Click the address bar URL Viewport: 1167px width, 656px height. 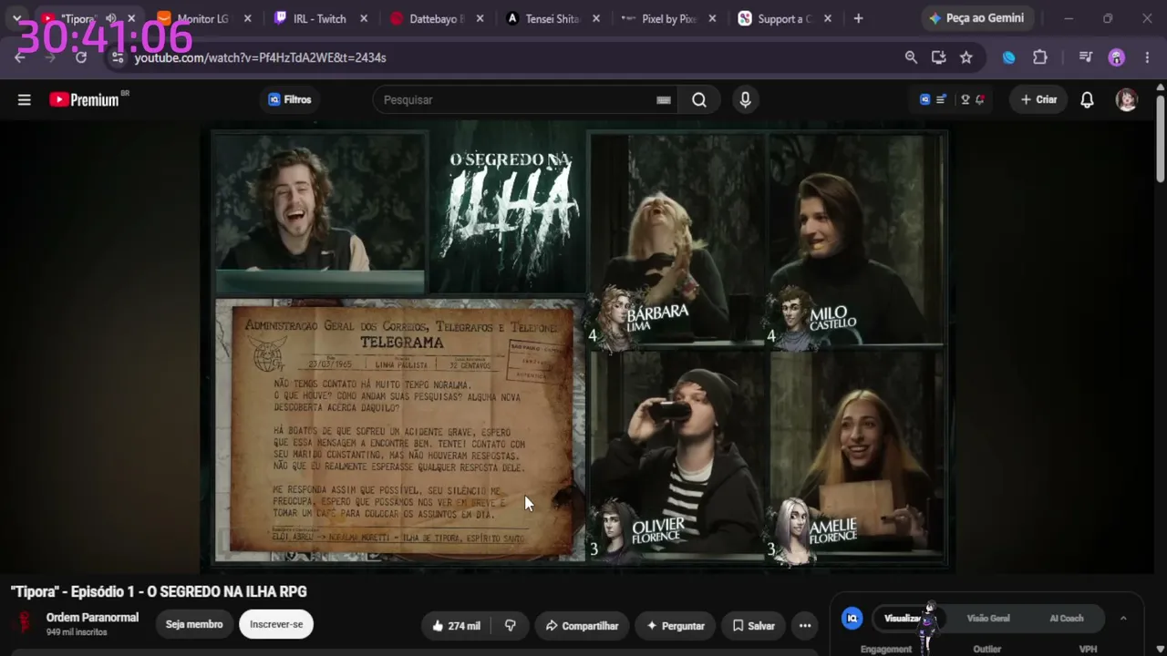[260, 57]
